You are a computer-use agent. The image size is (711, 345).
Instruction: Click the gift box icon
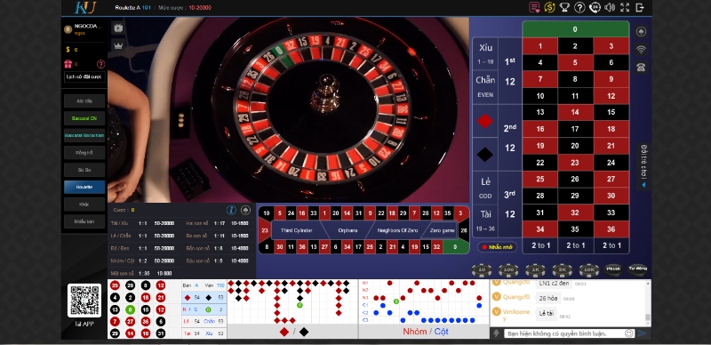point(68,64)
